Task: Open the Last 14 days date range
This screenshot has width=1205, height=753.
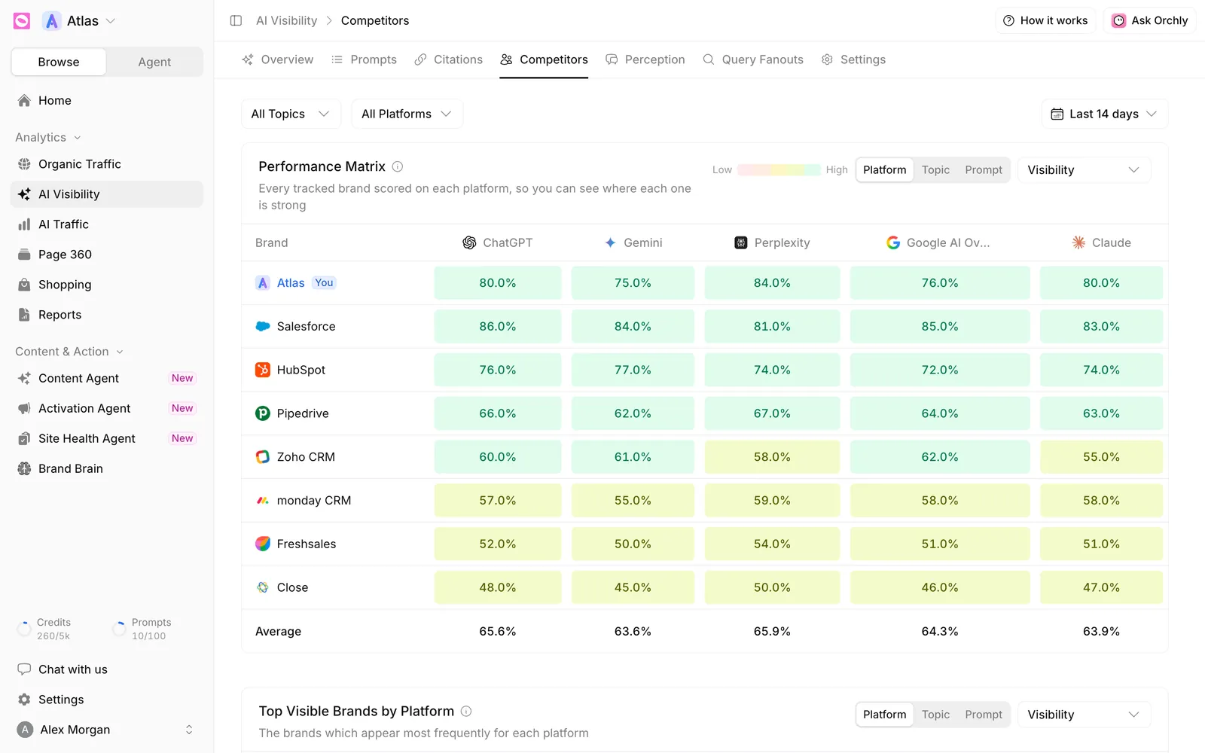Action: click(x=1105, y=114)
